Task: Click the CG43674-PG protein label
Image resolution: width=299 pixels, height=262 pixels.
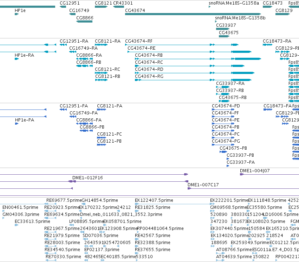Action: 226,141
